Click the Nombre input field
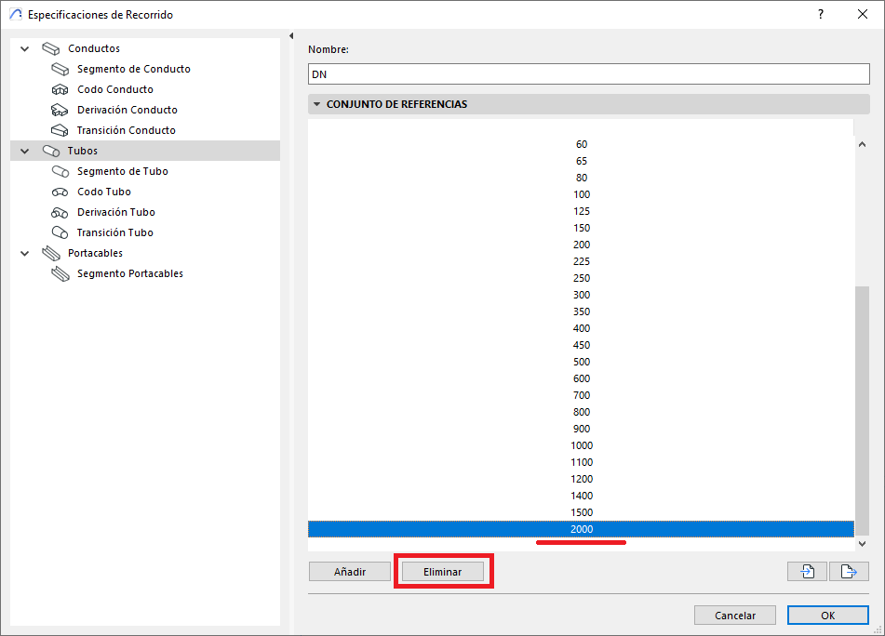This screenshot has width=885, height=636. 588,74
